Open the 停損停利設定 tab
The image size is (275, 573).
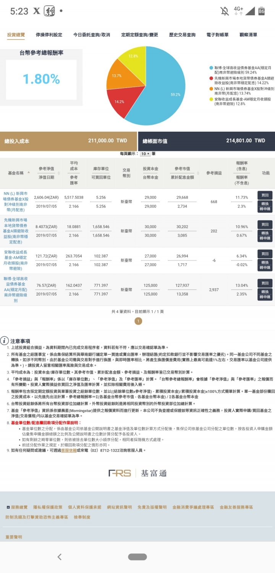tap(49, 35)
